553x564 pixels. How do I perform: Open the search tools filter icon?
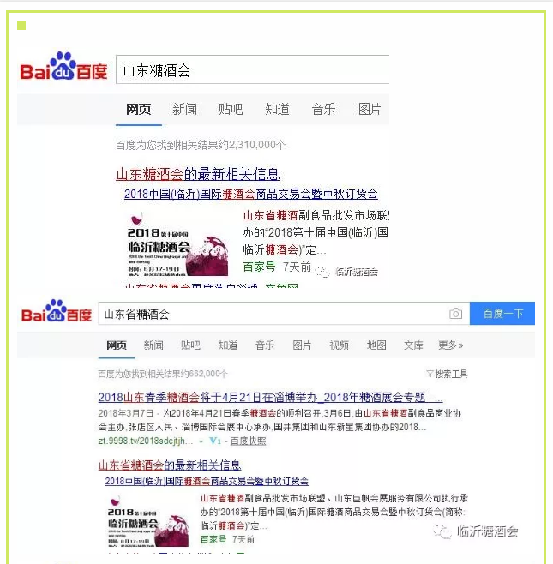pos(430,374)
